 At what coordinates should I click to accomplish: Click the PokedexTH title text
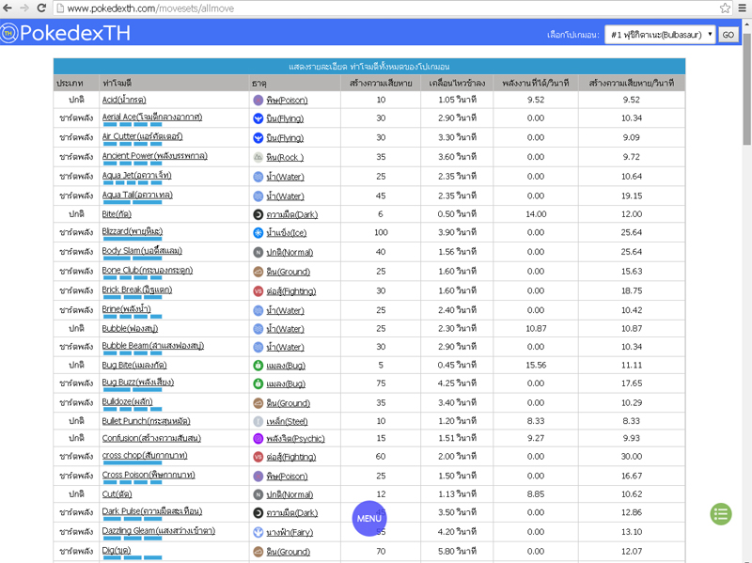pyautogui.click(x=75, y=33)
